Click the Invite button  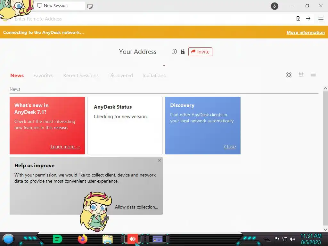tap(200, 52)
